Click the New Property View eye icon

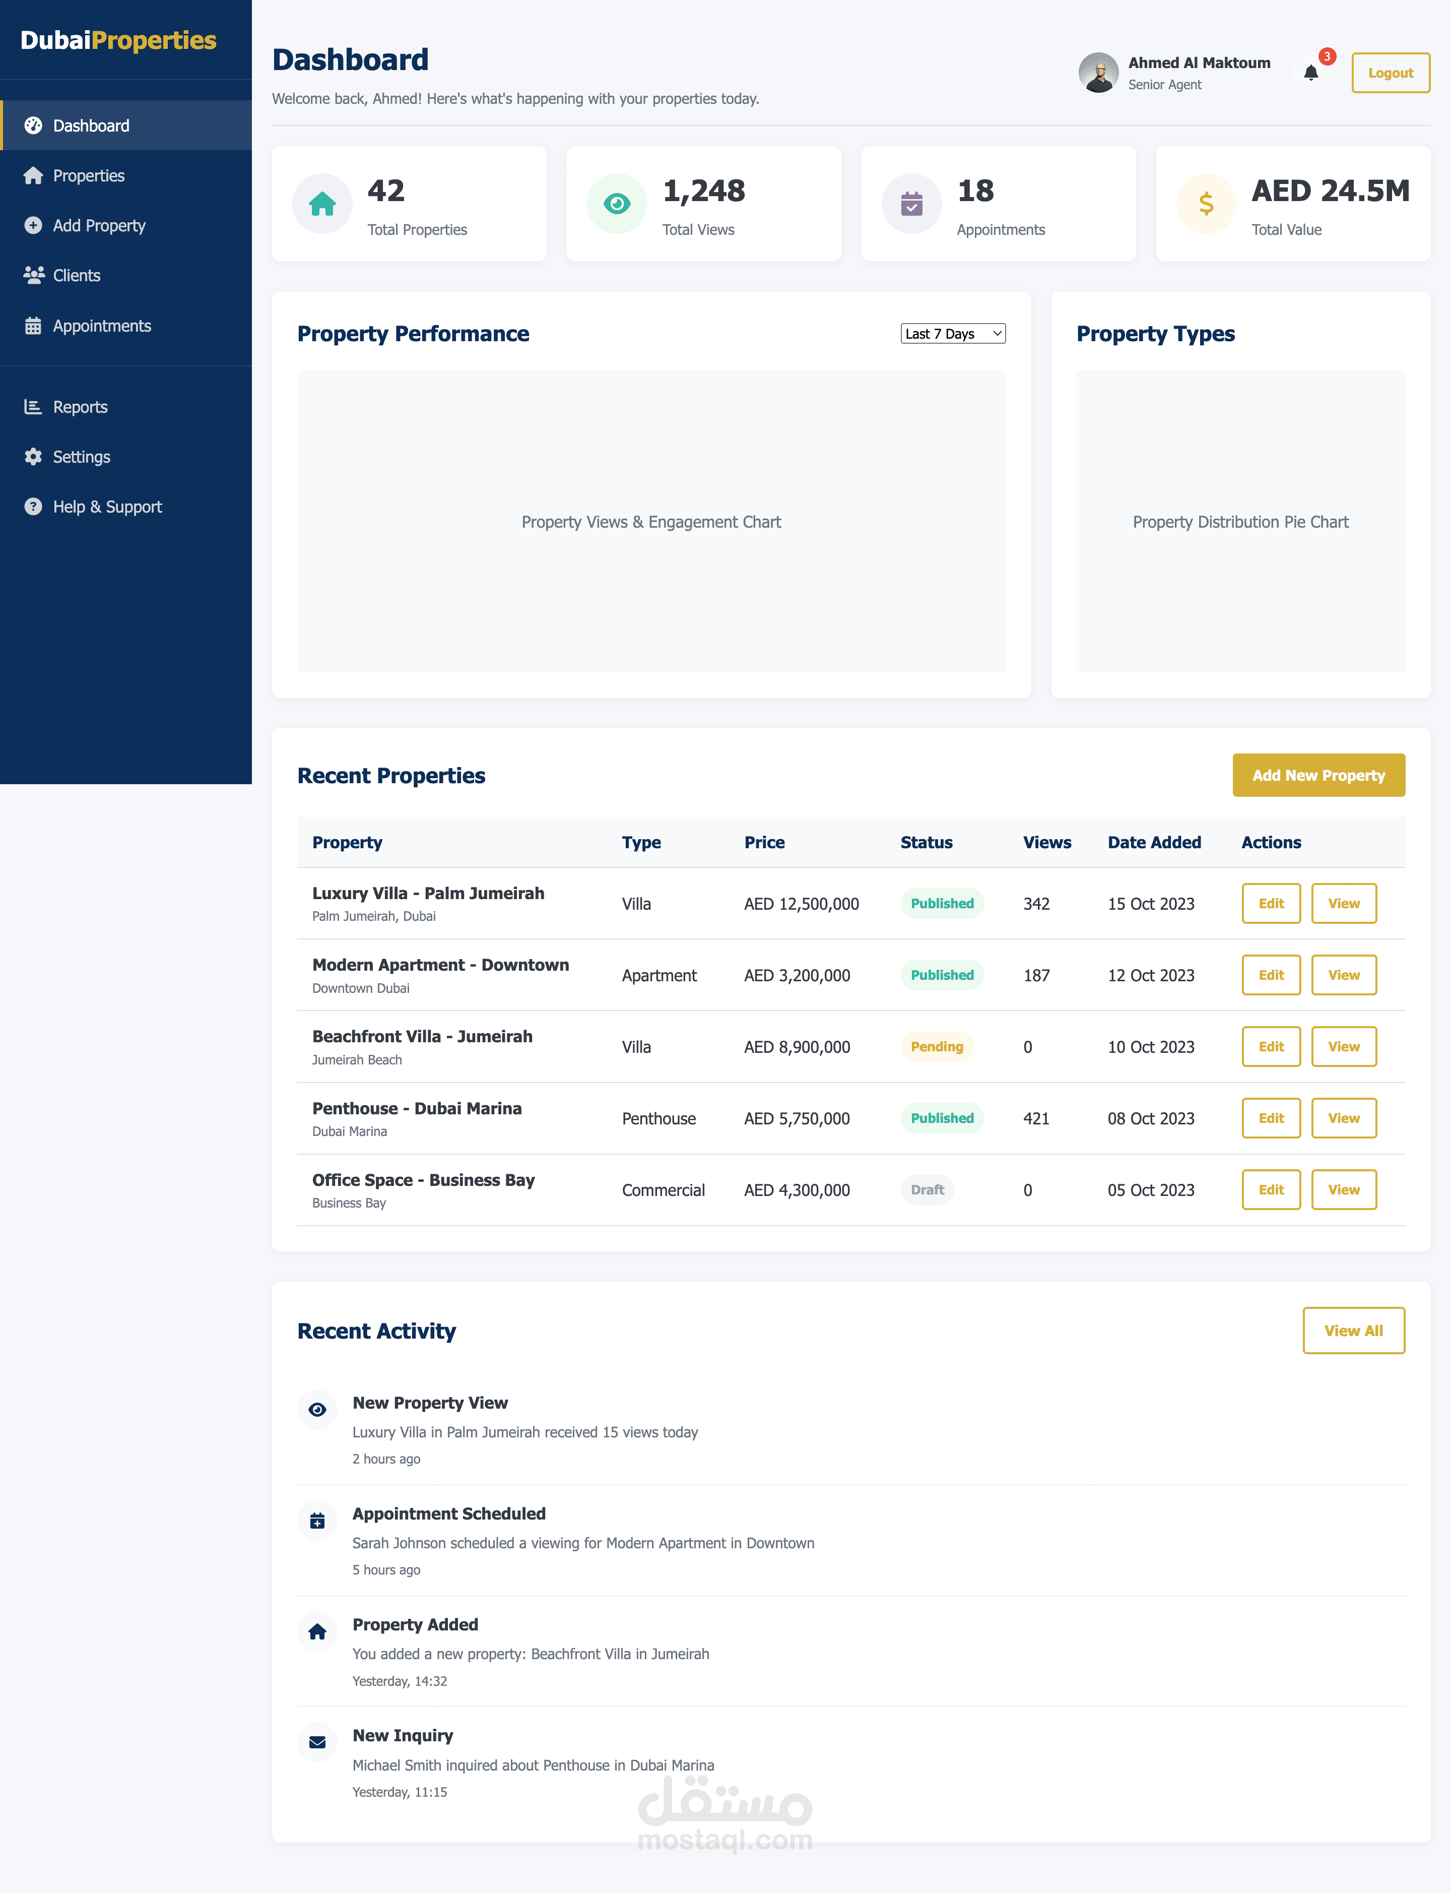(317, 1409)
